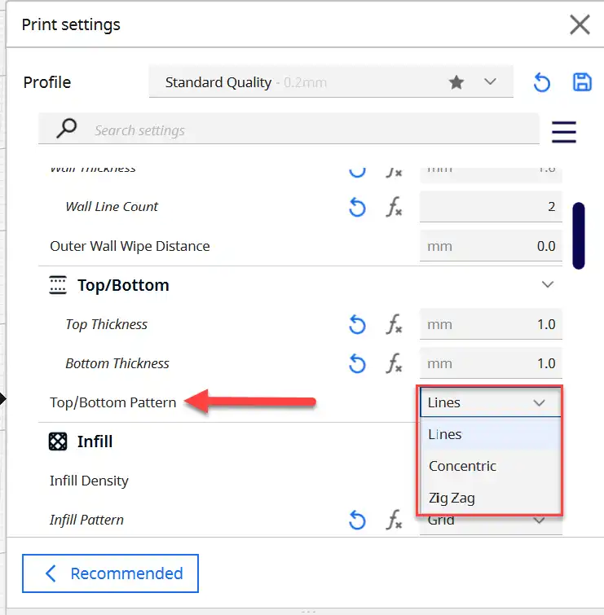Reset Wall Line Count to default
The height and width of the screenshot is (615, 604).
click(357, 207)
